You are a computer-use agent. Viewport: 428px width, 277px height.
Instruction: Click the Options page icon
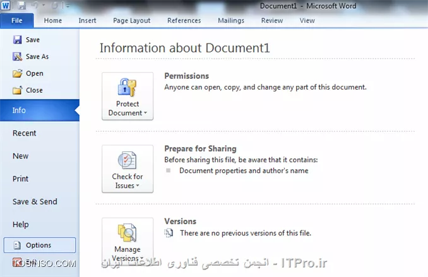(17, 245)
